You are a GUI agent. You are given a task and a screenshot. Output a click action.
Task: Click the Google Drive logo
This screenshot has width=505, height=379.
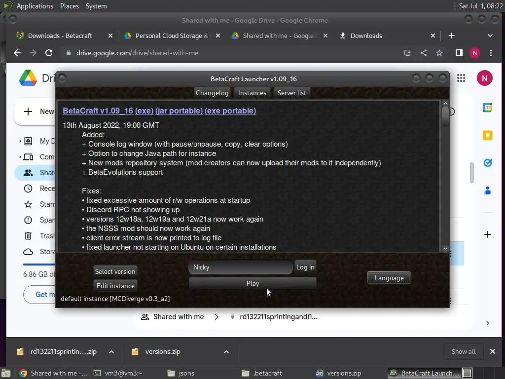[x=28, y=78]
